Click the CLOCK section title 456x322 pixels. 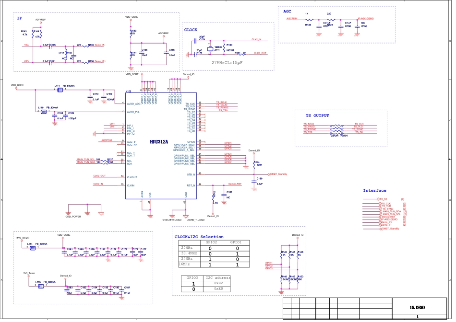click(191, 30)
